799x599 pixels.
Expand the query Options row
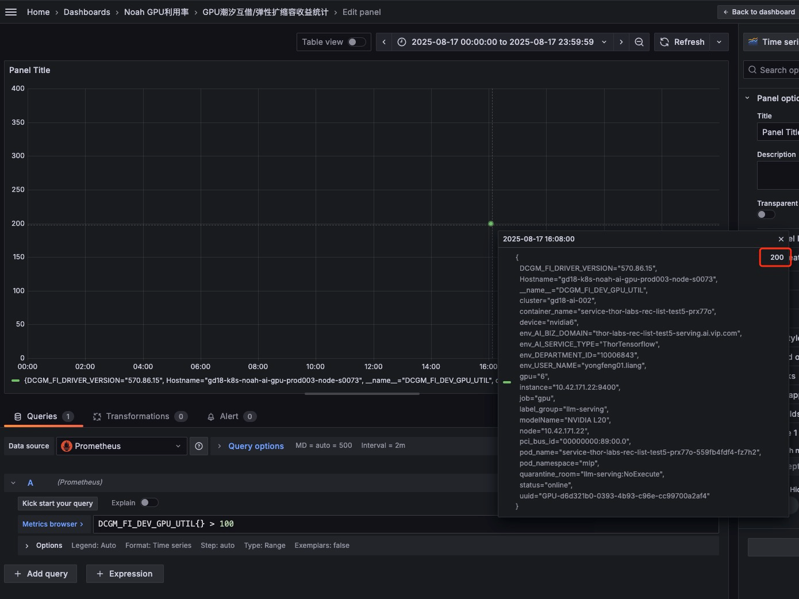27,546
